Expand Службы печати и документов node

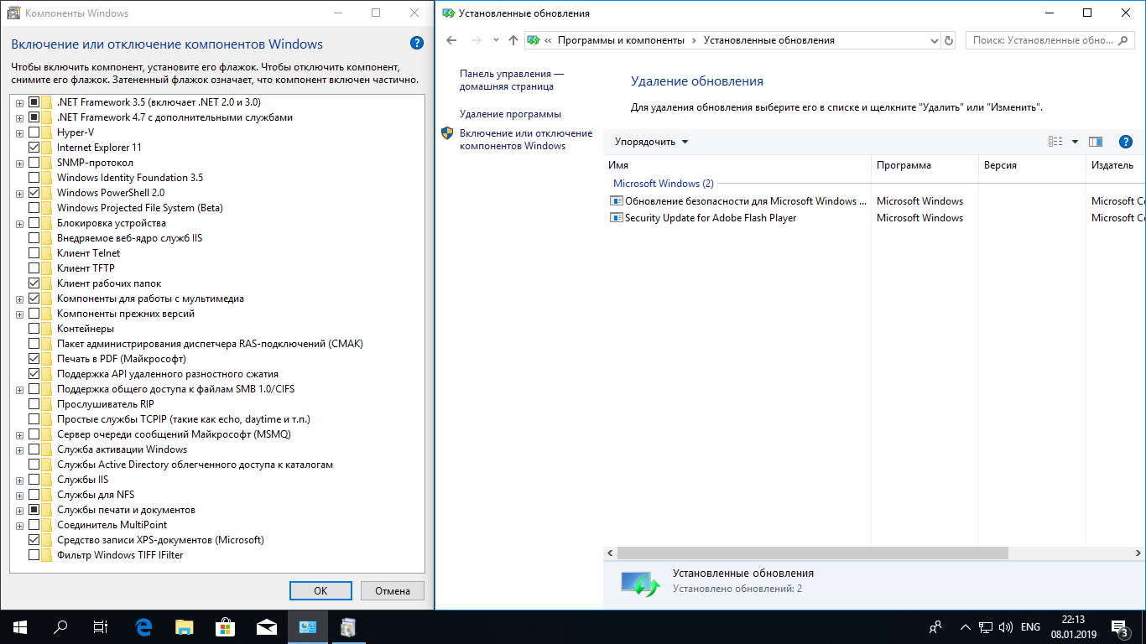click(19, 510)
